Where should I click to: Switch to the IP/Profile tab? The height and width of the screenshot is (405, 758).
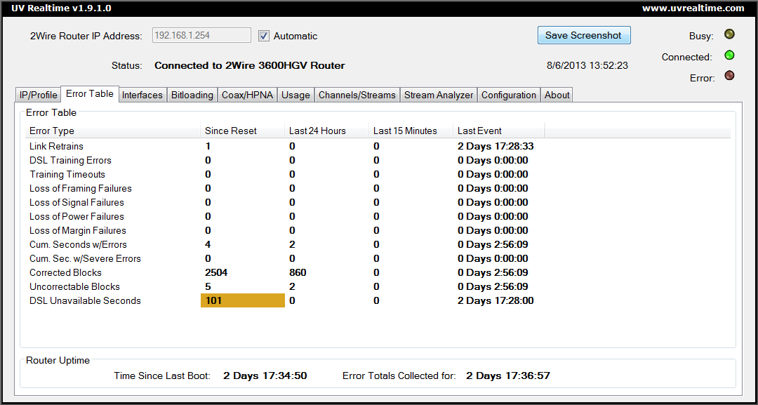coord(38,95)
